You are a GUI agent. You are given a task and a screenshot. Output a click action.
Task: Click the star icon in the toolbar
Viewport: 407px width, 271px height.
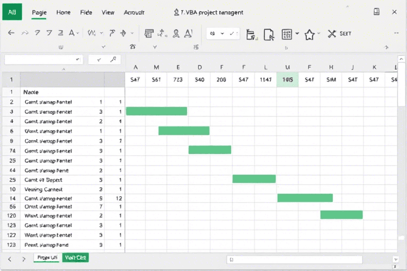(x=309, y=34)
